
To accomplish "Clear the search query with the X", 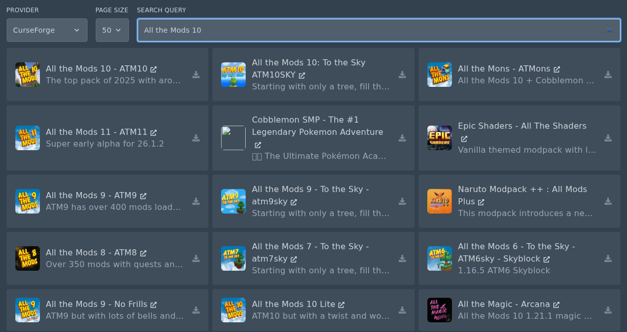I will click(610, 30).
